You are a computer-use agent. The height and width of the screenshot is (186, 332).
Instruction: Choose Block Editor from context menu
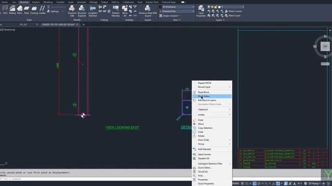coord(212,96)
